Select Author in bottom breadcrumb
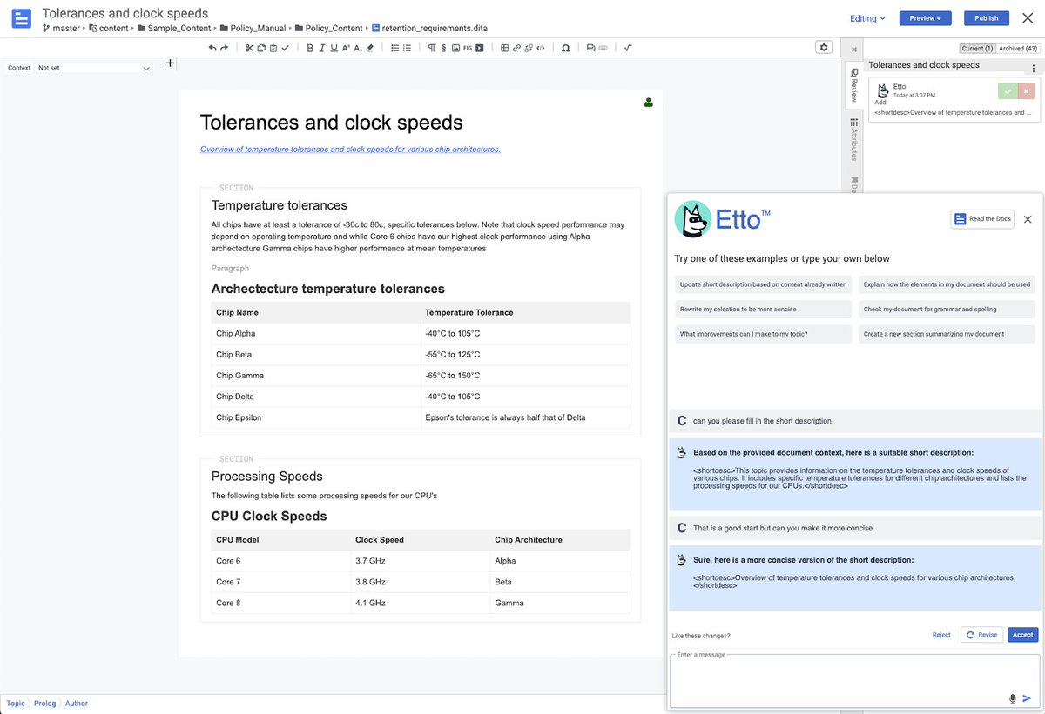The width and height of the screenshot is (1045, 714). tap(77, 704)
